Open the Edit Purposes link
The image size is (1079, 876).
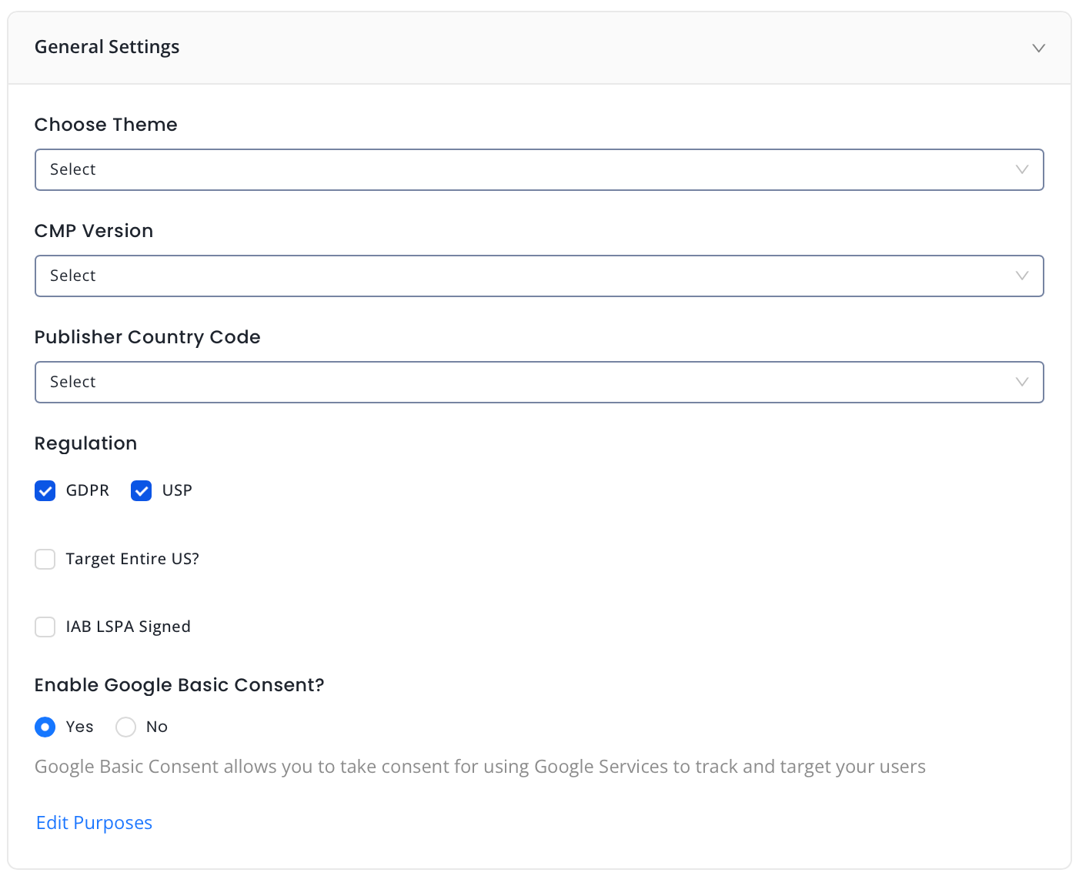click(x=94, y=823)
